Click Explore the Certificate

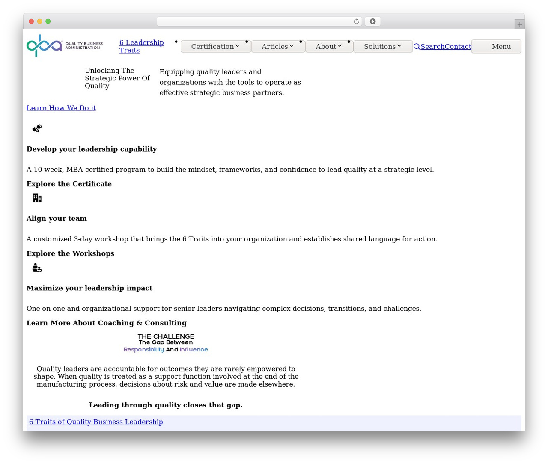pos(69,184)
